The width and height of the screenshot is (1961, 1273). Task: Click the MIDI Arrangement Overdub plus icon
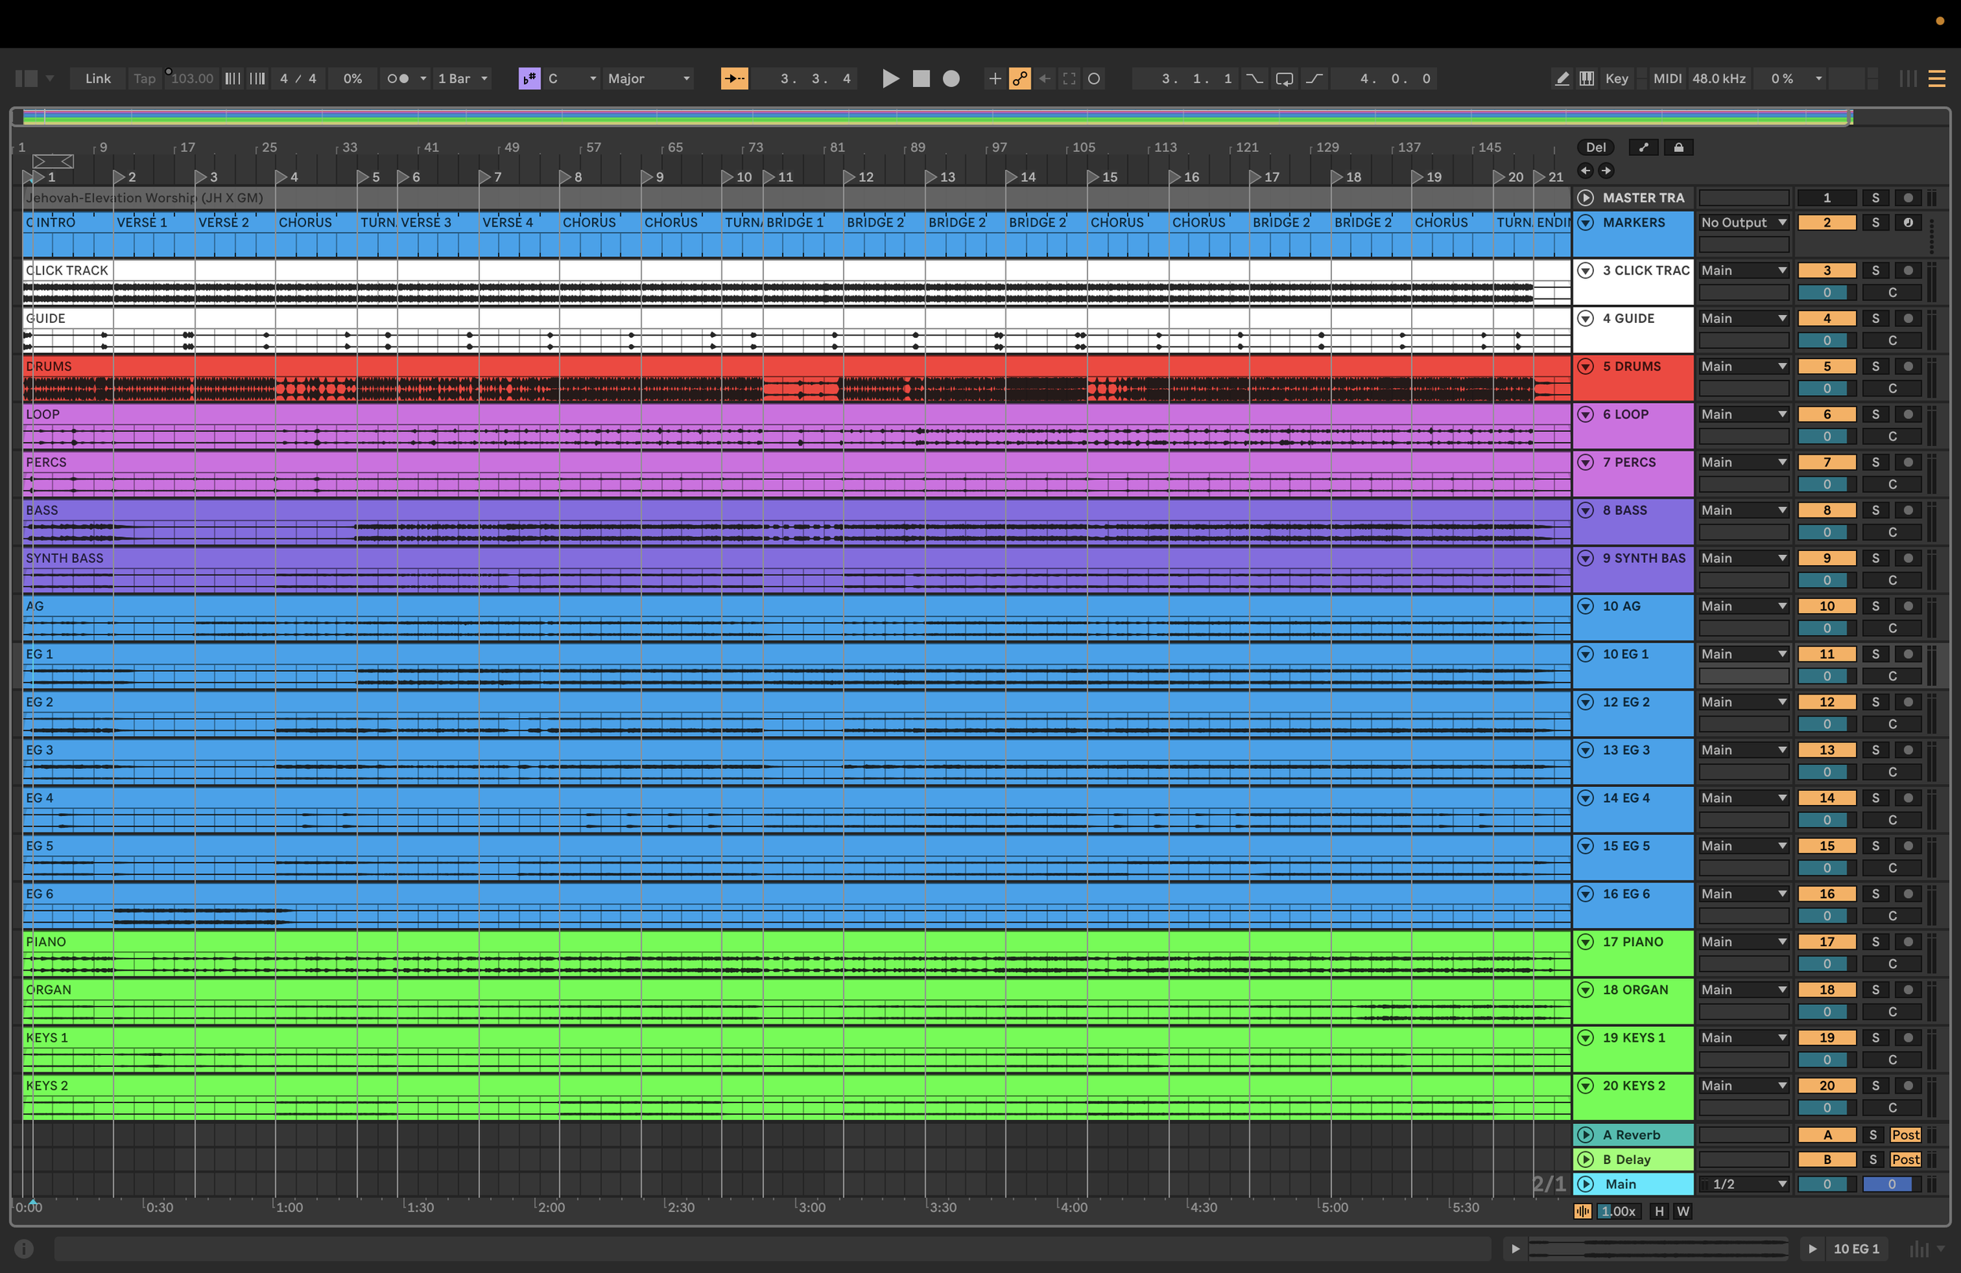coord(995,78)
